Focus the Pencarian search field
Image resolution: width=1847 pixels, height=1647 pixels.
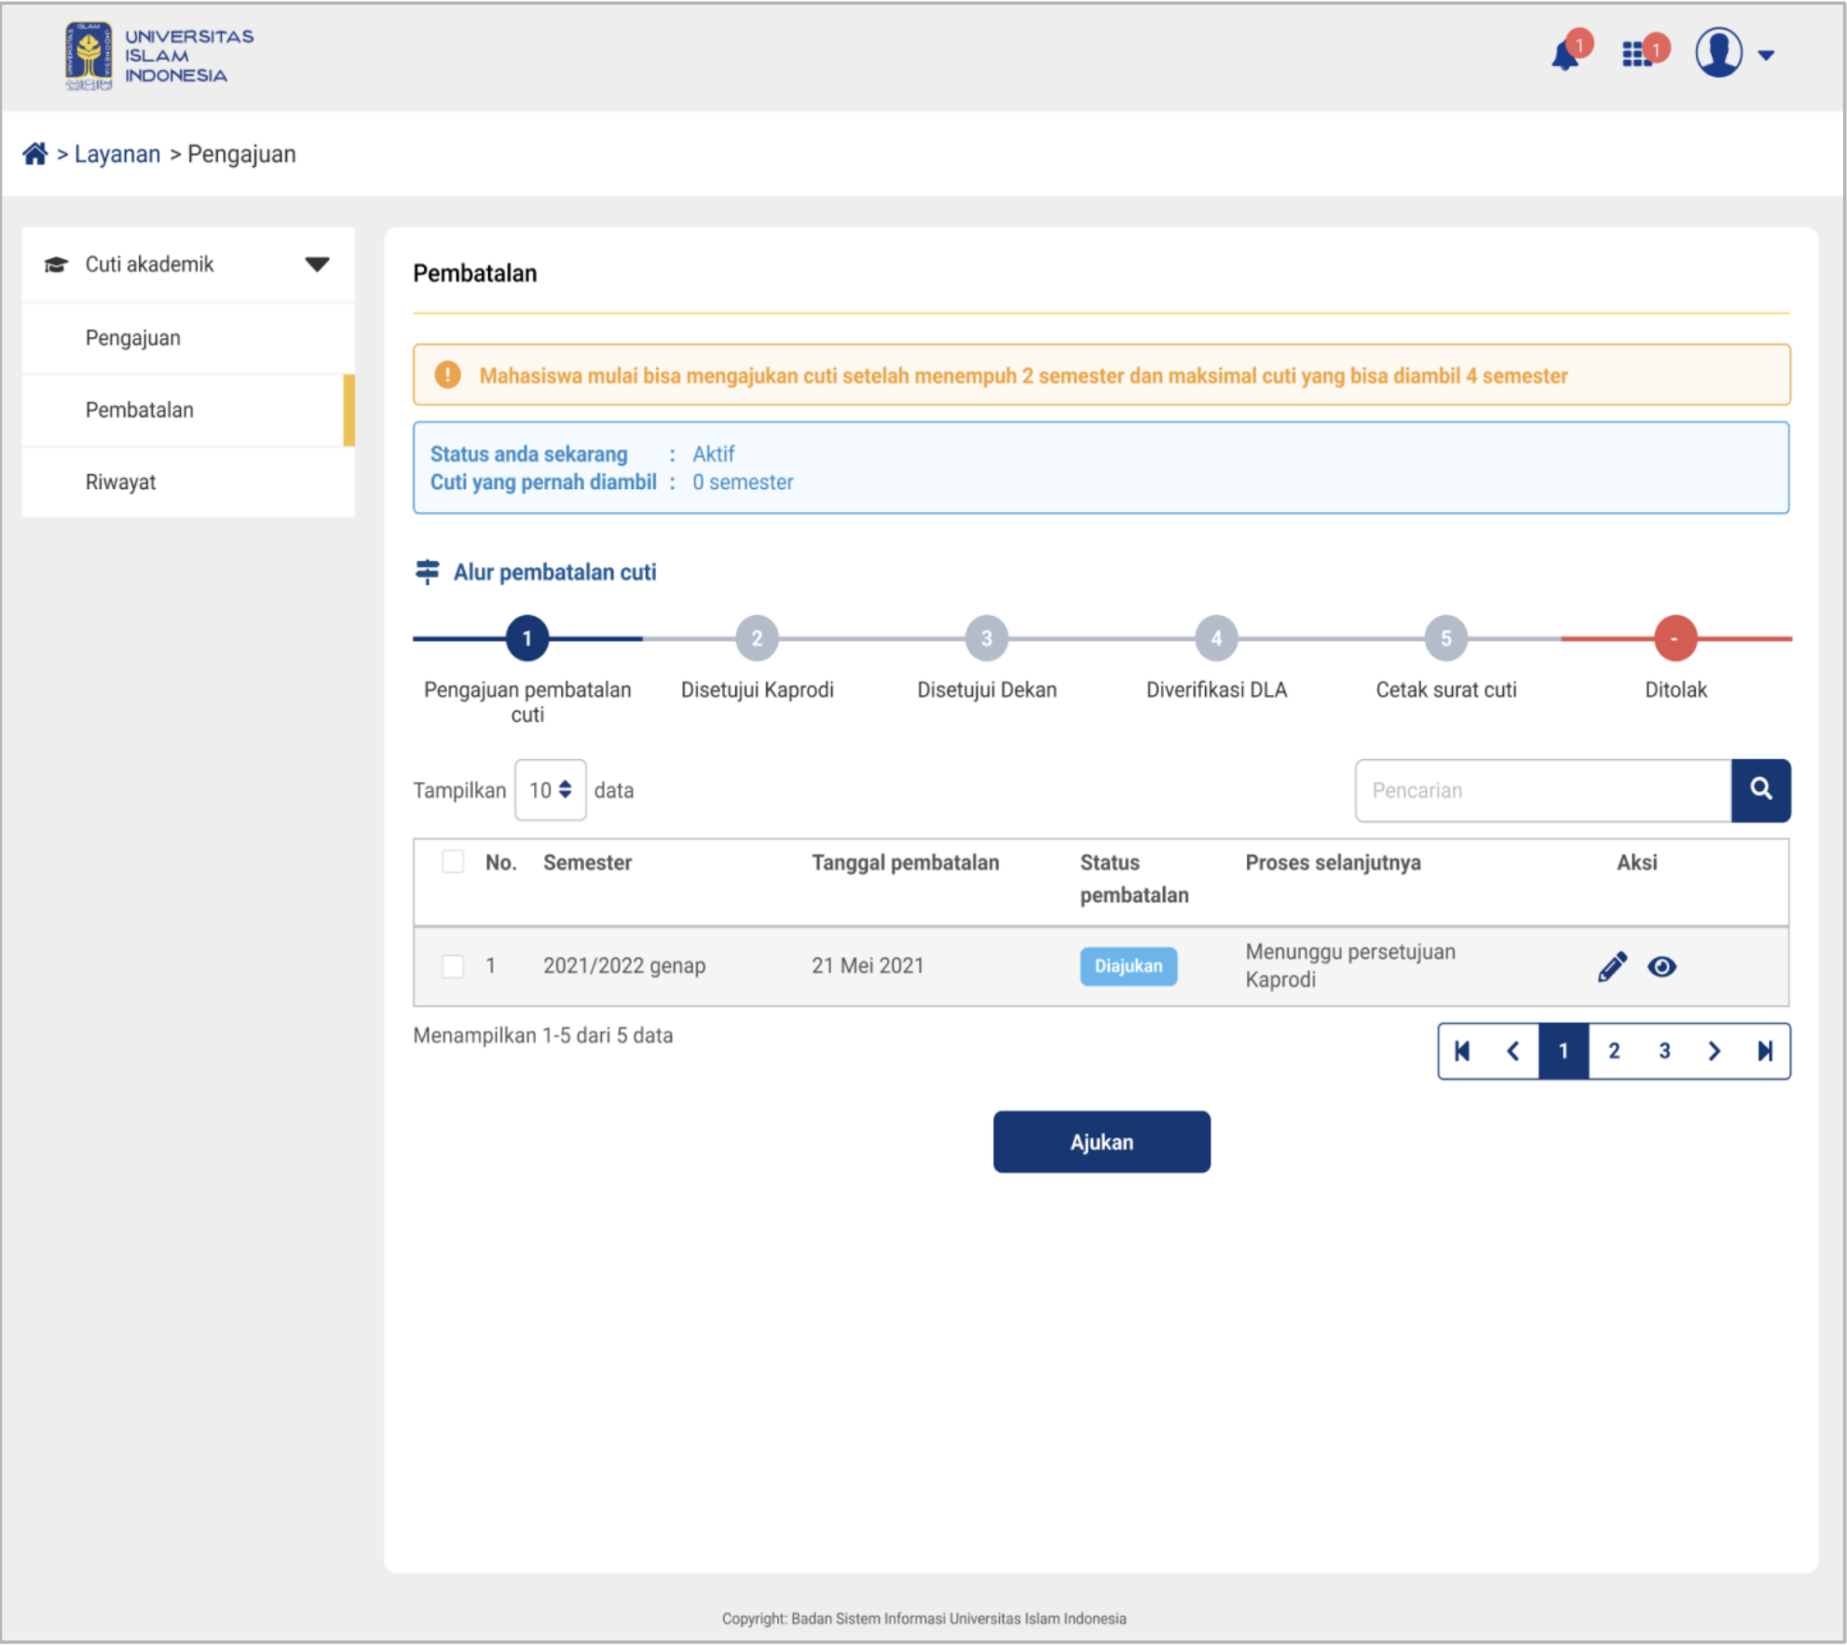[x=1542, y=790]
